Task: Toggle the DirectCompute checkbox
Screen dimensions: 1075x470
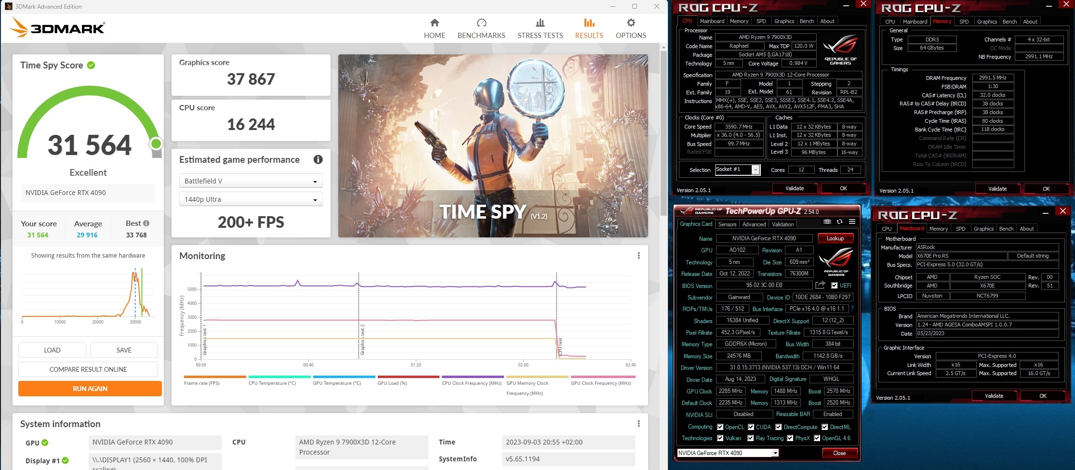Action: click(x=778, y=427)
